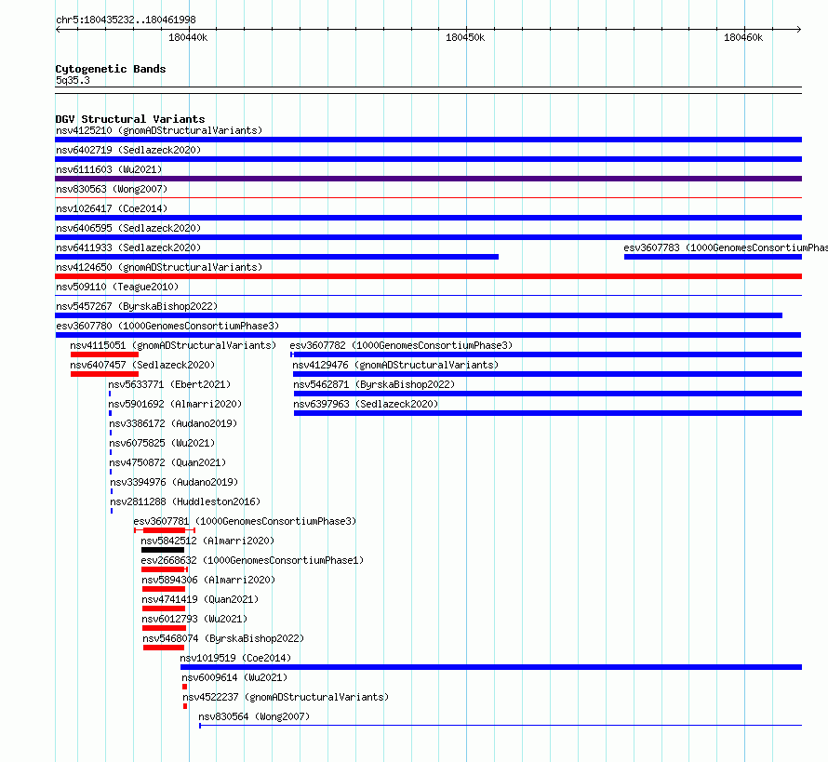The image size is (828, 762).
Task: Click the blue bar under esv3607783
Action: [x=713, y=257]
